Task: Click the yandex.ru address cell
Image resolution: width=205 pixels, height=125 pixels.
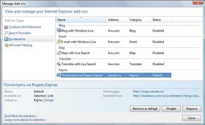Action: tap(114, 75)
